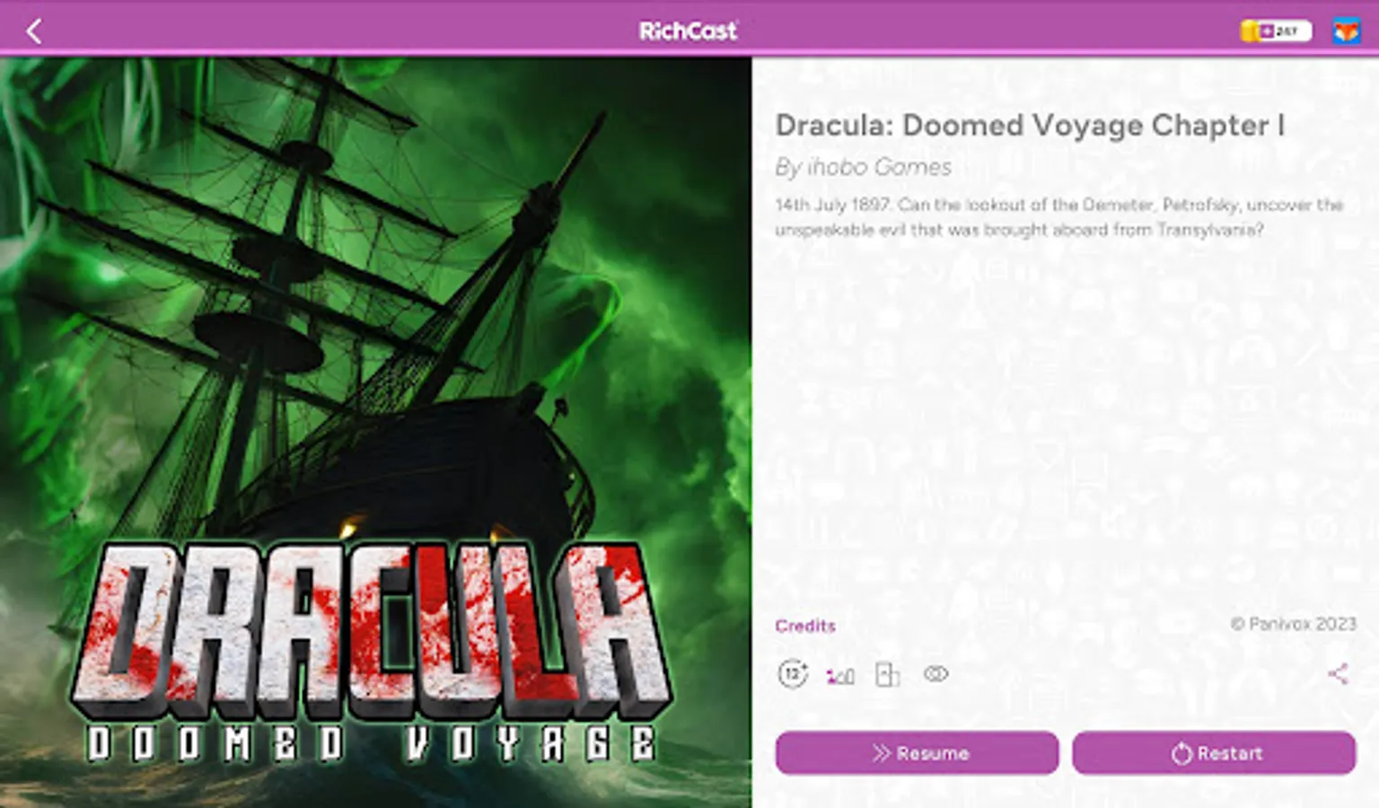
Task: Click the Panivox 2023 copyright text
Action: coord(1293,624)
